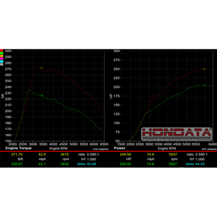
Task: Click the green torque value 226.07
Action: [17, 164]
